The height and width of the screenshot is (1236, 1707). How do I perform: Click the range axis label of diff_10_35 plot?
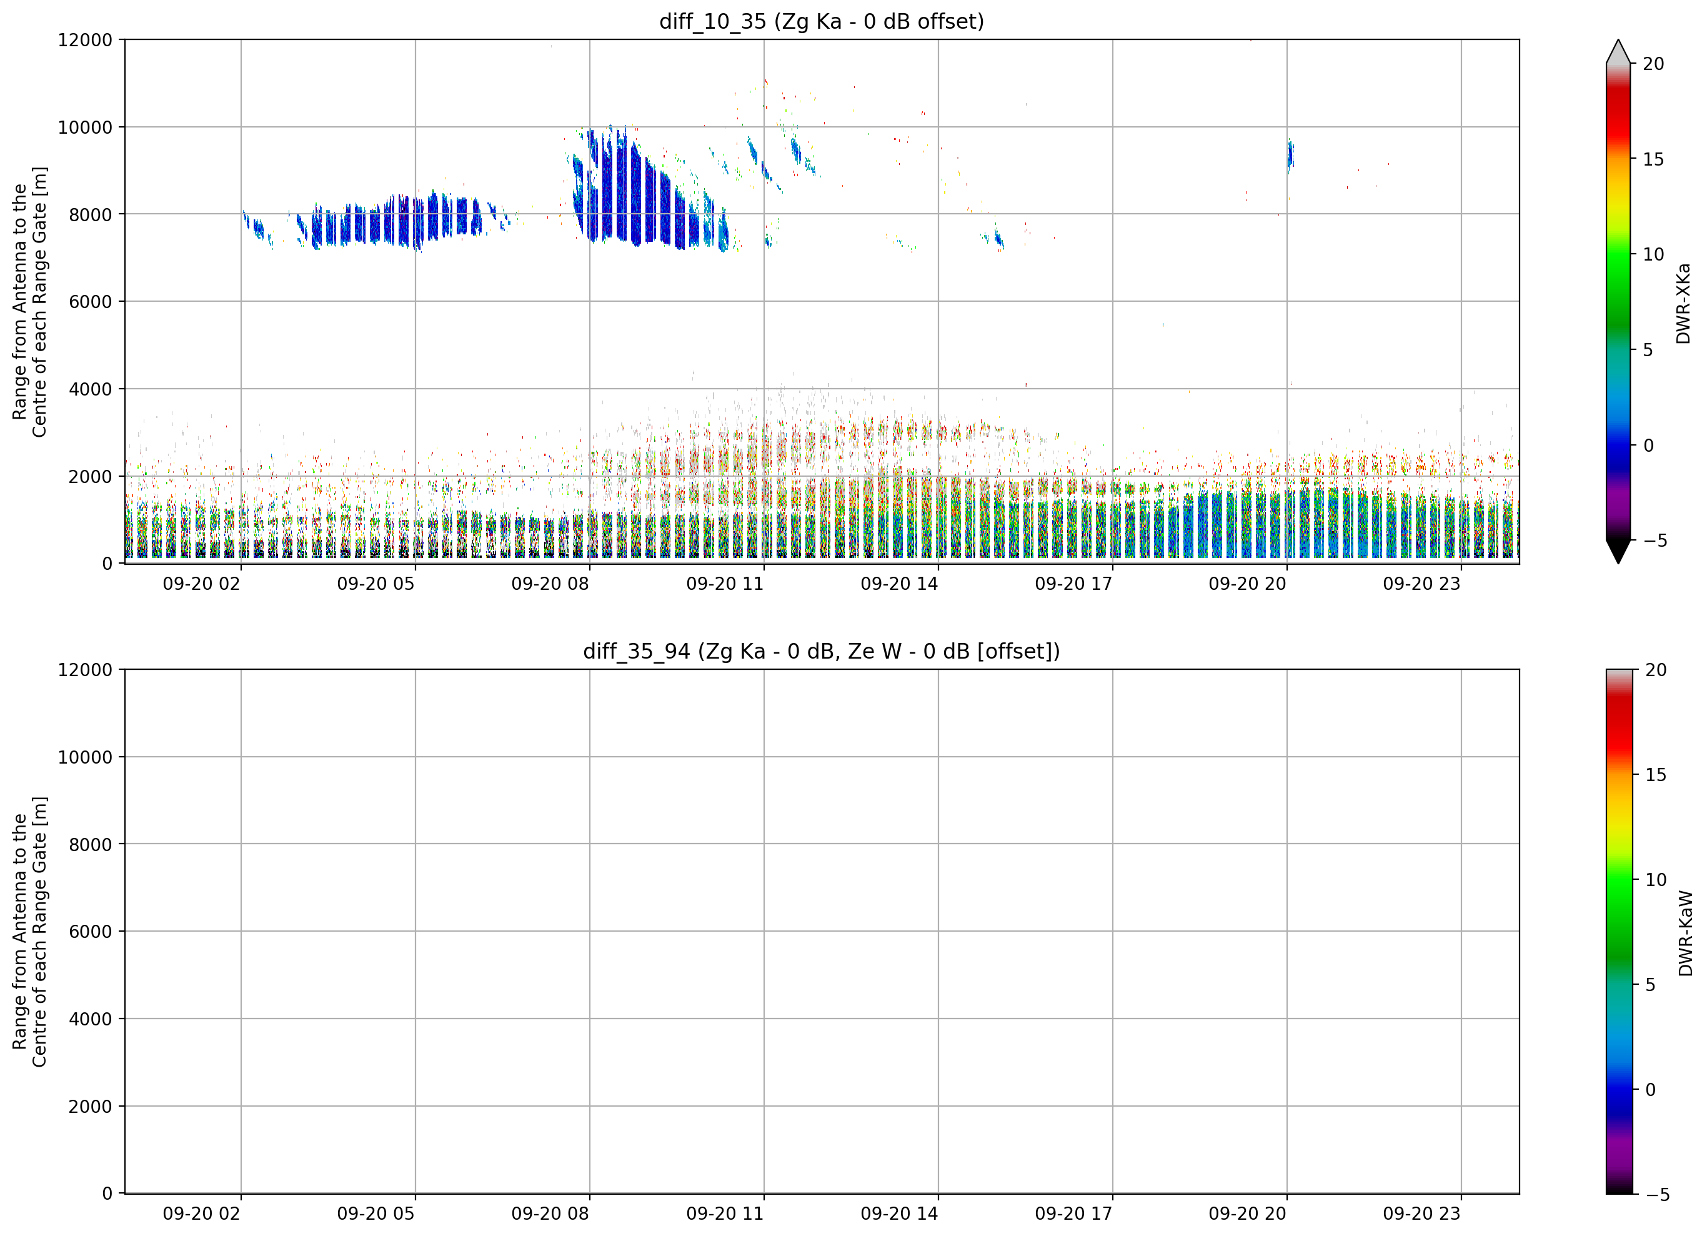tap(29, 302)
